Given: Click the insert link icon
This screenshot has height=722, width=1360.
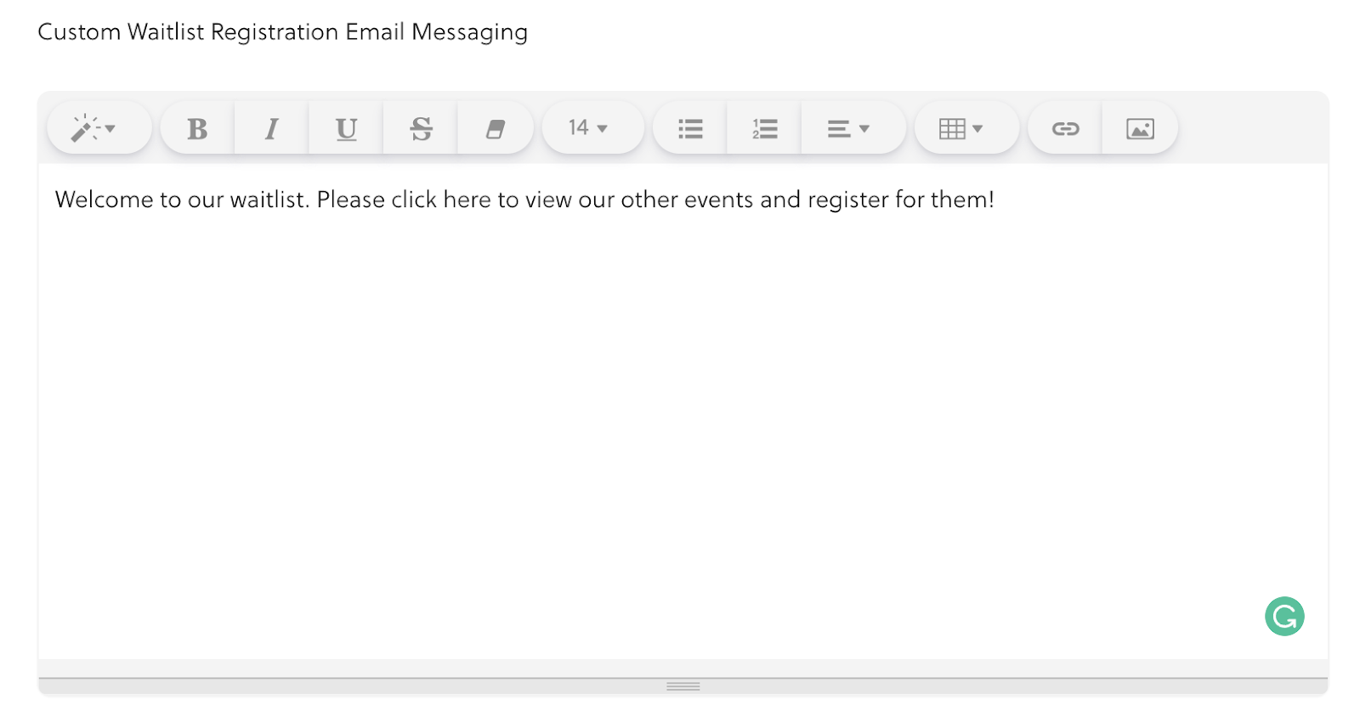Looking at the screenshot, I should pyautogui.click(x=1065, y=128).
